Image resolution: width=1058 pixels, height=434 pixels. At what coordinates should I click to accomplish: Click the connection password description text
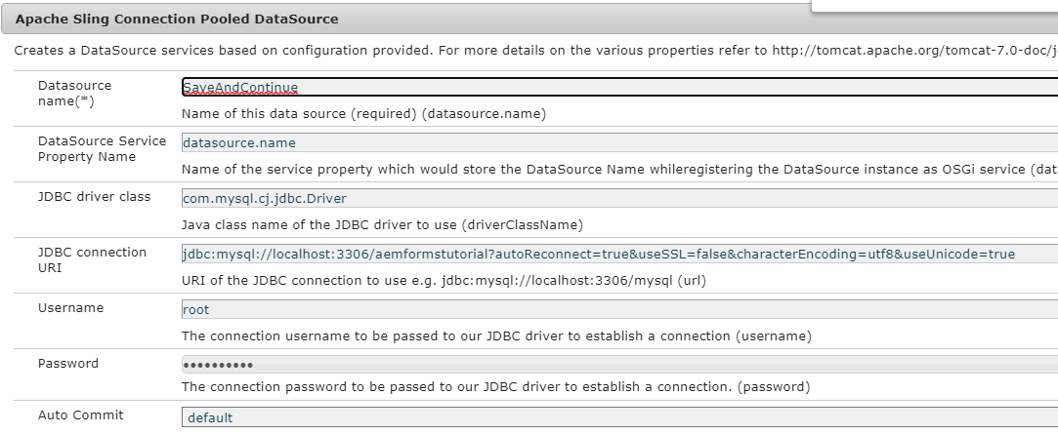[495, 386]
